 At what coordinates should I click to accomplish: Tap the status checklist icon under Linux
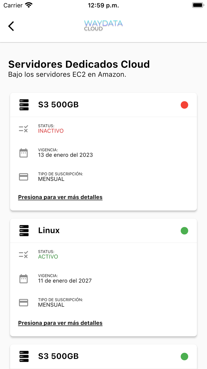click(x=24, y=254)
